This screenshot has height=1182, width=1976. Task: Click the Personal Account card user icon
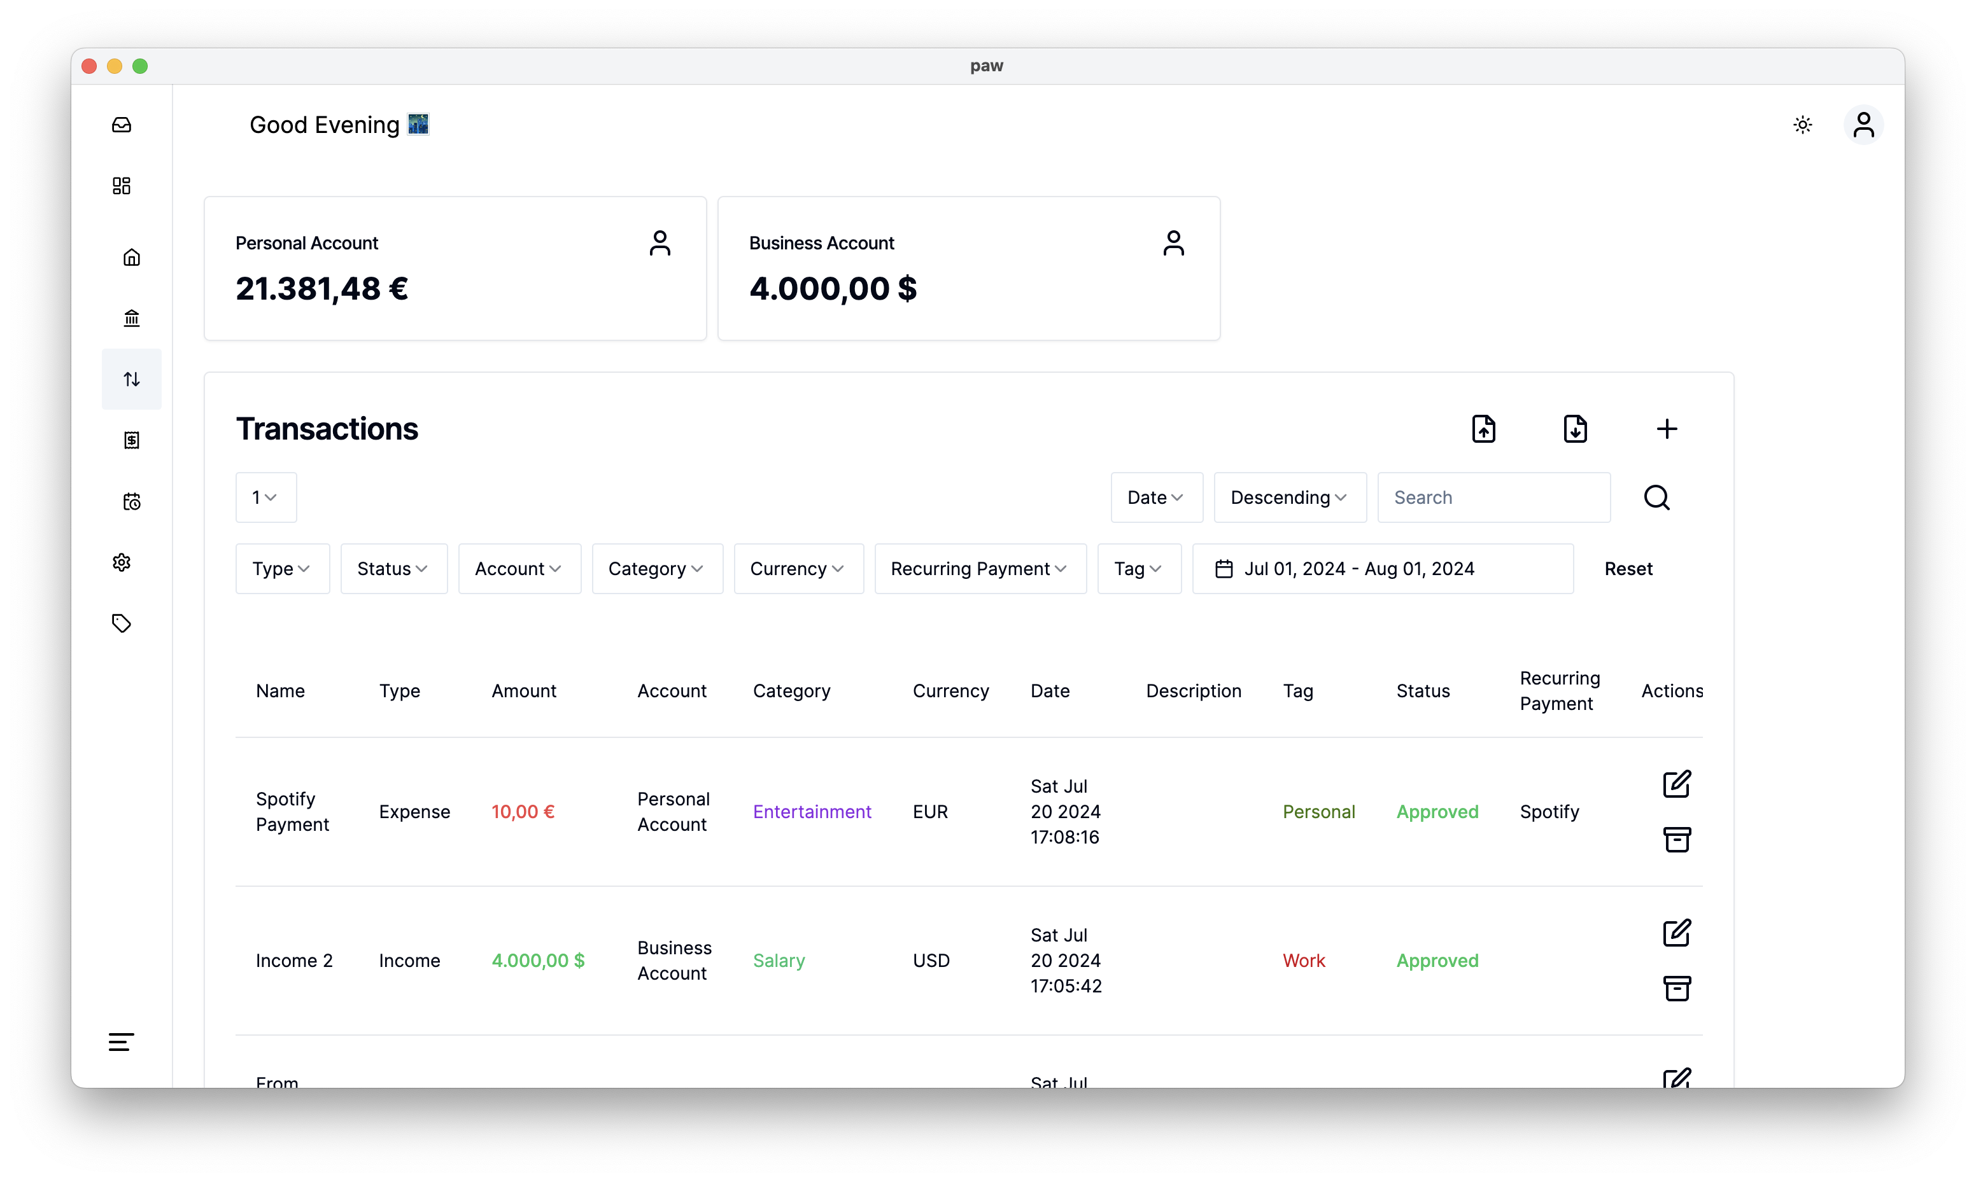pos(660,243)
